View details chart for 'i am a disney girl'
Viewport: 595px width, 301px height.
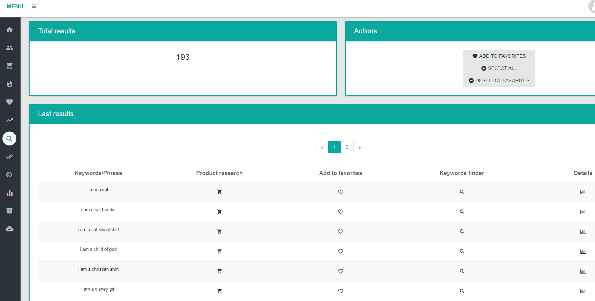tap(583, 291)
